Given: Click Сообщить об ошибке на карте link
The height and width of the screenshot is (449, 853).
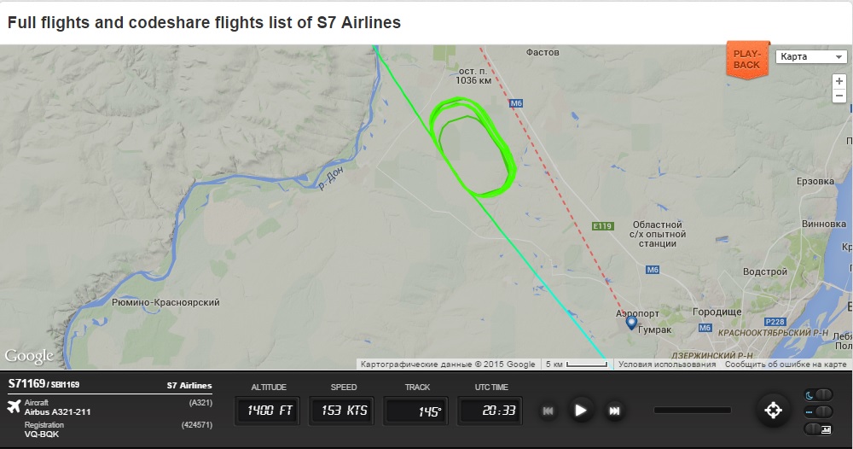Looking at the screenshot, I should tap(786, 364).
